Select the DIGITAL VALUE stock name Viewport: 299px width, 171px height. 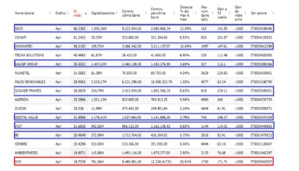click(26, 117)
